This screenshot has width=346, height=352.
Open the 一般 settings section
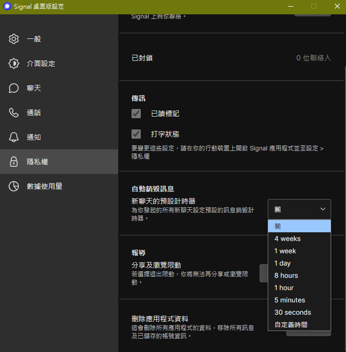(59, 39)
